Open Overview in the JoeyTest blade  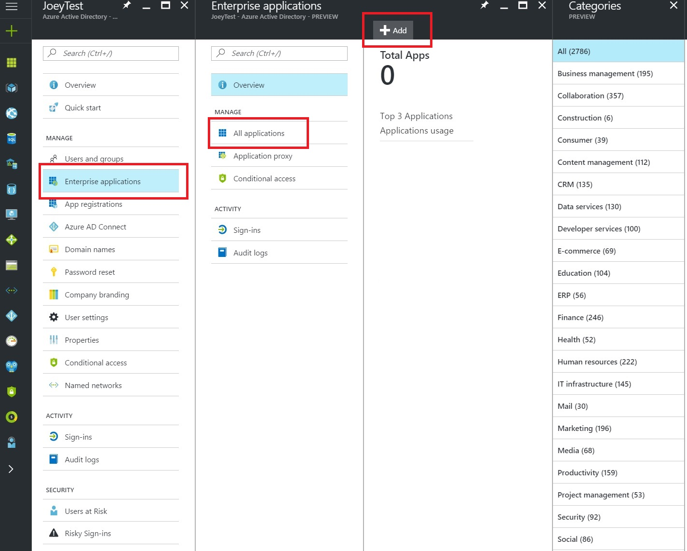111,85
